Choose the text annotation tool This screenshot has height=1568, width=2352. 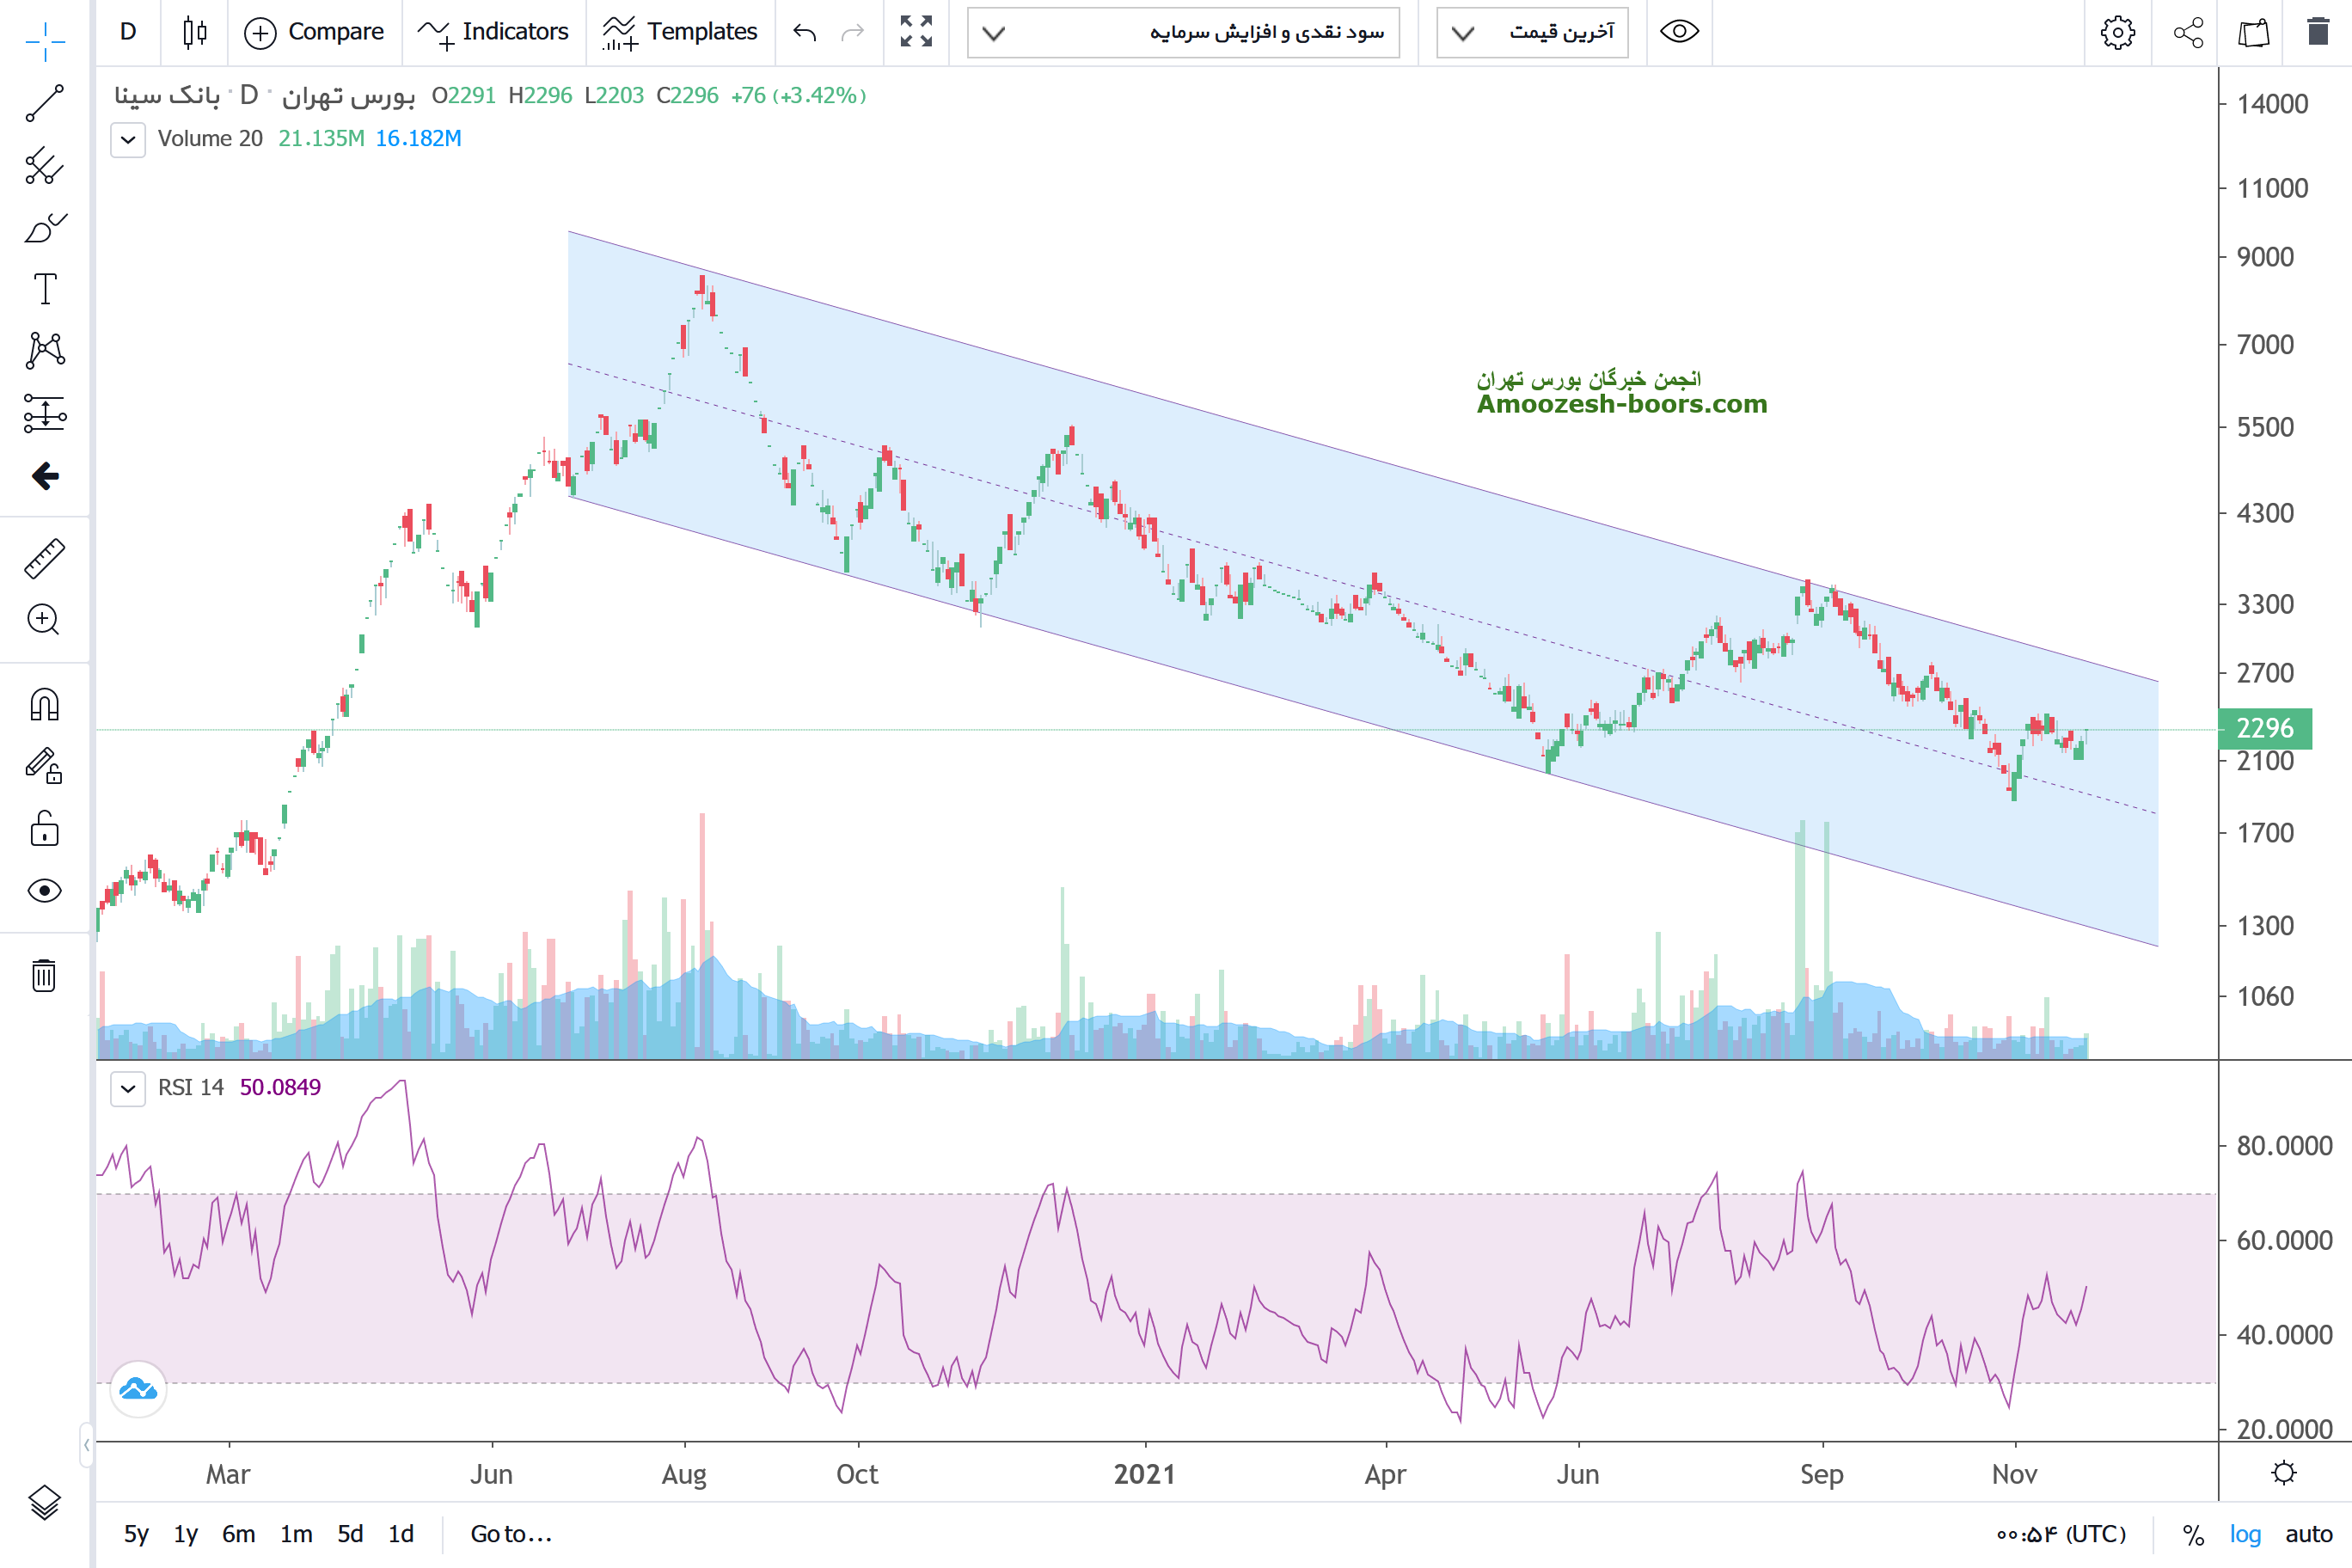[x=44, y=289]
